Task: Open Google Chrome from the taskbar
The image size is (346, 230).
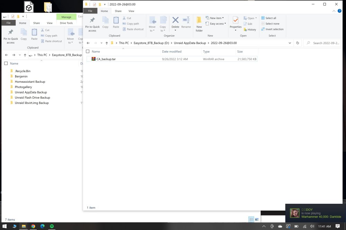Action: (33, 226)
